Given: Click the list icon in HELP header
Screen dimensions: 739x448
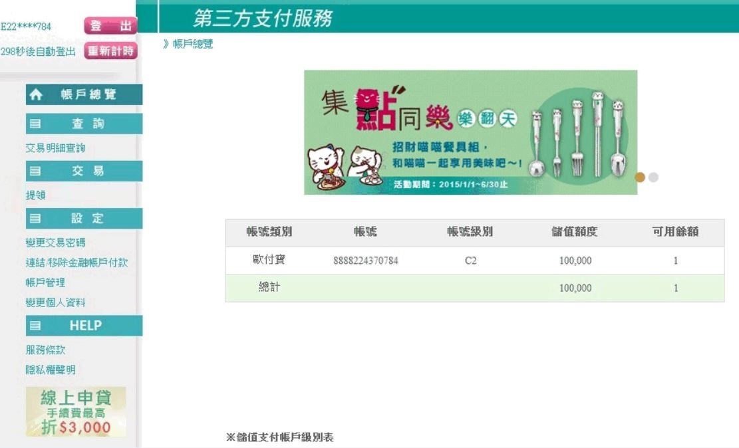Looking at the screenshot, I should 36,326.
